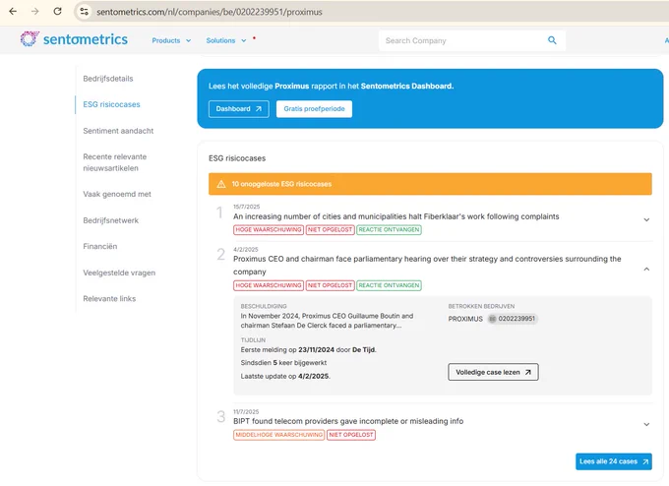Click the ESG risicocases card heading
The height and width of the screenshot is (486, 669).
click(x=237, y=158)
